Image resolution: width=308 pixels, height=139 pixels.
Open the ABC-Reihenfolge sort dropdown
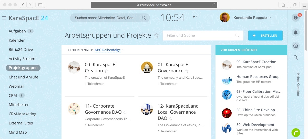click(x=109, y=50)
